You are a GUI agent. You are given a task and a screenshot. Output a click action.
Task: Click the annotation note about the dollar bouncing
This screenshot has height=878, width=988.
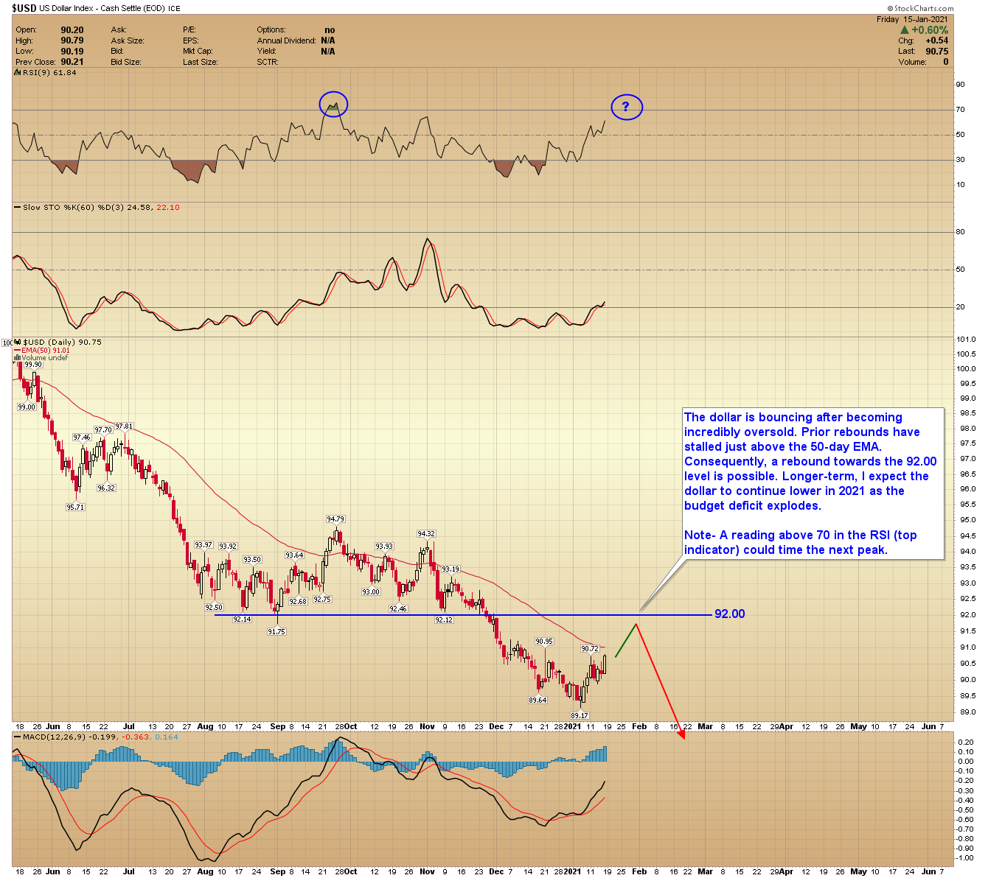(x=813, y=483)
